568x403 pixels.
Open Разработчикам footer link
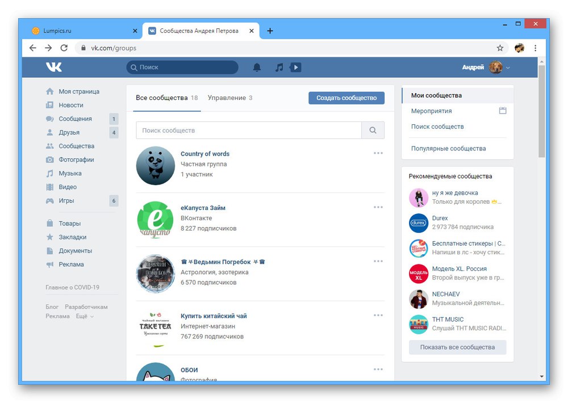coord(86,307)
